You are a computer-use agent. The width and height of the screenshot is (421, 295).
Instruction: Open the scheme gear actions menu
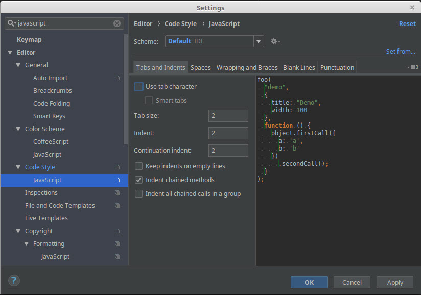click(275, 41)
